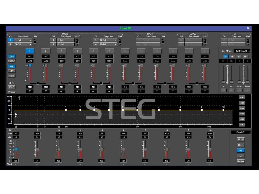Toggle the COAX channel link icon
This screenshot has height=194, width=259.
click(x=205, y=42)
